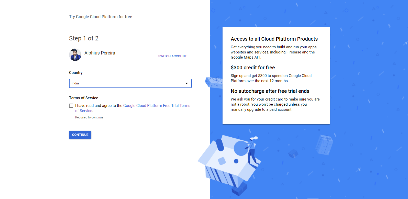Open Google Cloud Platform Free Trial Terms link
Image resolution: width=408 pixels, height=199 pixels.
[x=157, y=106]
